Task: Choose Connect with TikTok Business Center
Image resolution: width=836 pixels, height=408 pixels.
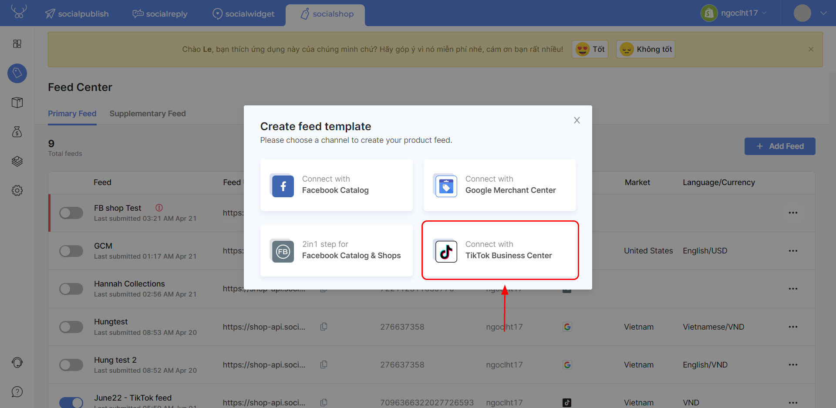Action: [500, 250]
